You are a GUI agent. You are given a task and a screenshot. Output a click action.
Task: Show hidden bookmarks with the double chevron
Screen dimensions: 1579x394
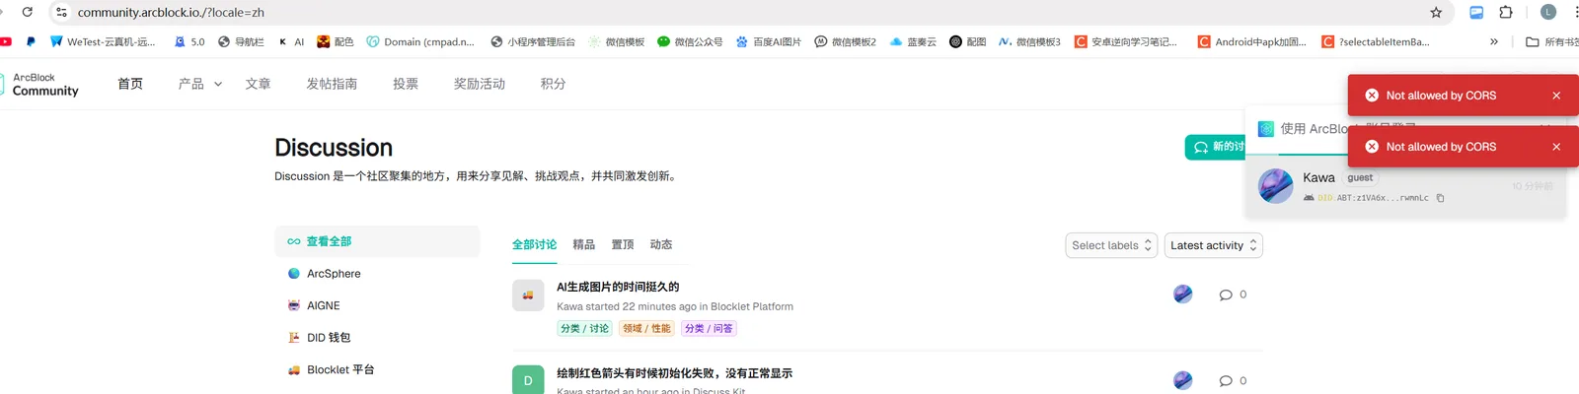[1493, 41]
